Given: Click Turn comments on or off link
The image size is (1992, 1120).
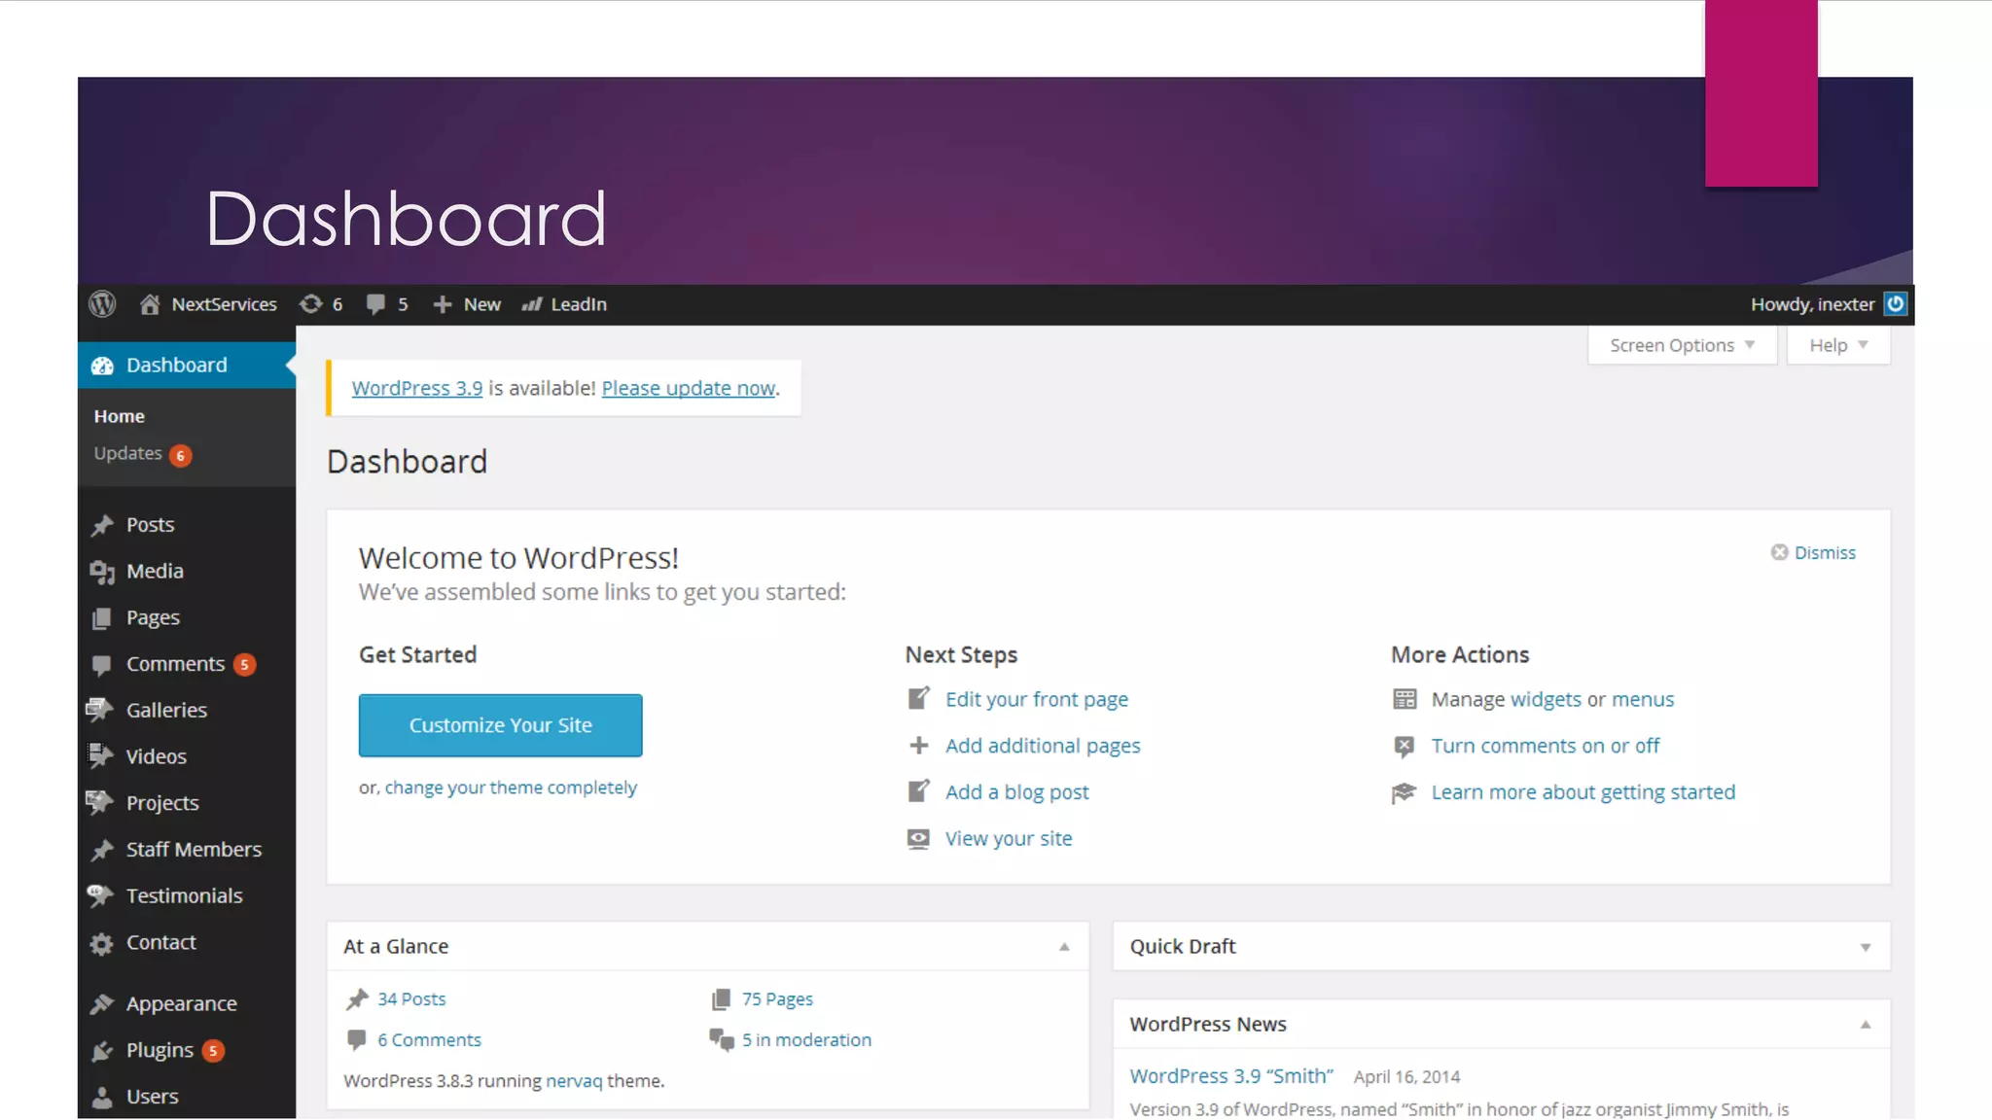Looking at the screenshot, I should coord(1545,746).
